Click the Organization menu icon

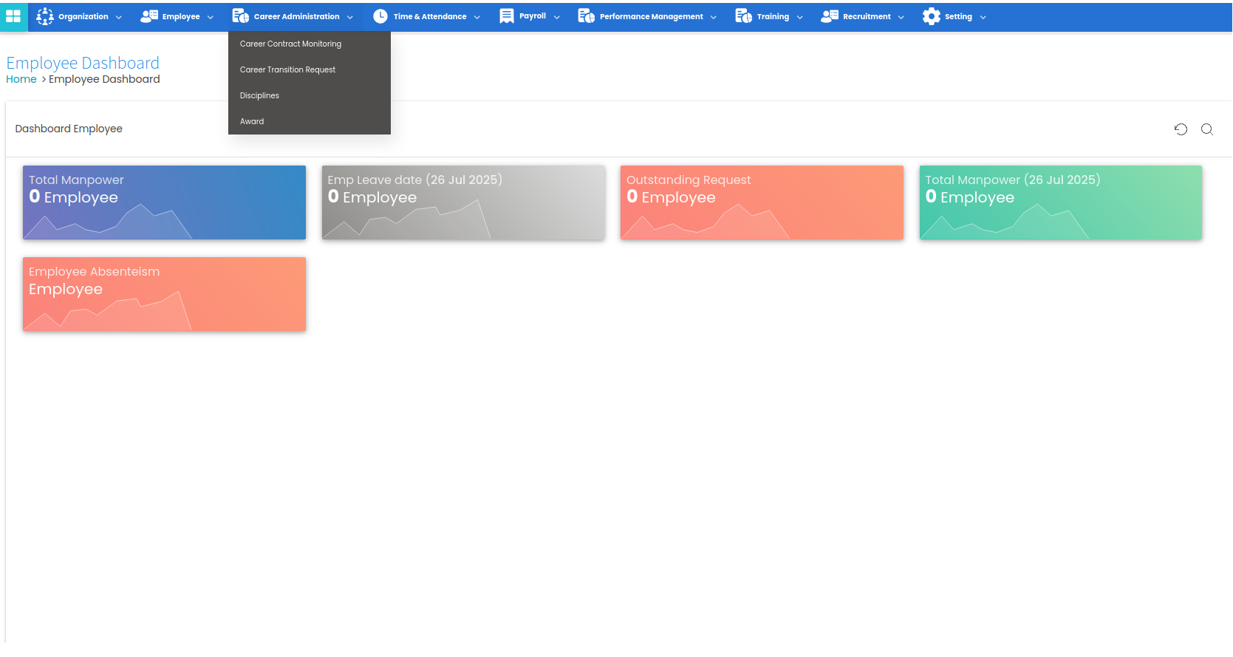(45, 16)
